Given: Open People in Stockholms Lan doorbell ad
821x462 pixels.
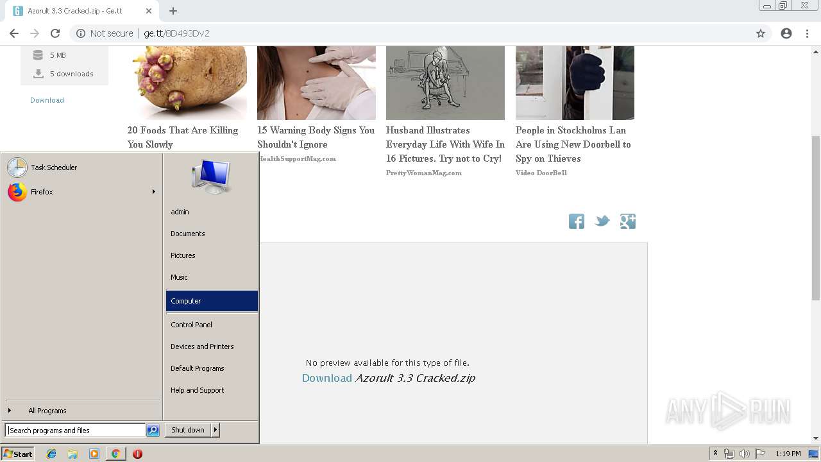Looking at the screenshot, I should click(x=573, y=144).
